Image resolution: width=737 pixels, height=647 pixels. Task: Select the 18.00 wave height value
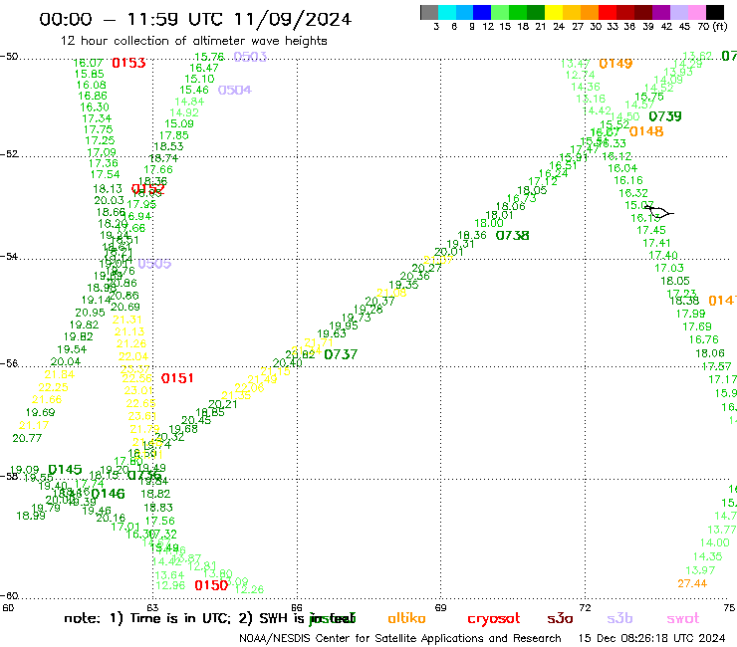click(x=489, y=224)
